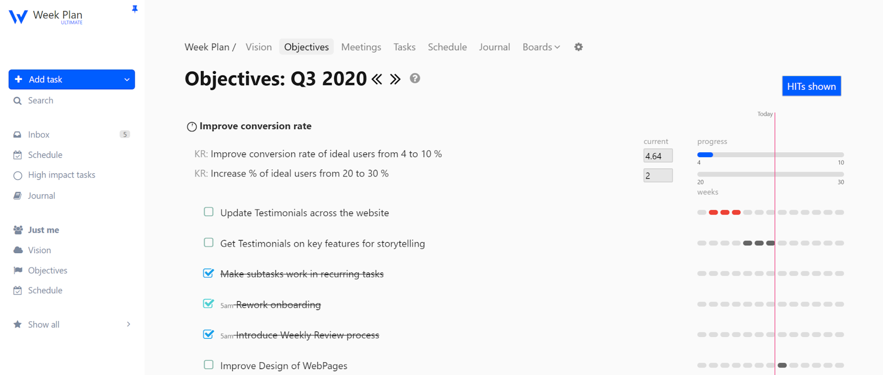
Task: Open High impact tasks in sidebar
Action: tap(61, 175)
